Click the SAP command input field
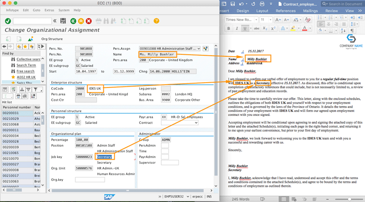The height and width of the screenshot is (202, 365). pyautogui.click(x=32, y=21)
